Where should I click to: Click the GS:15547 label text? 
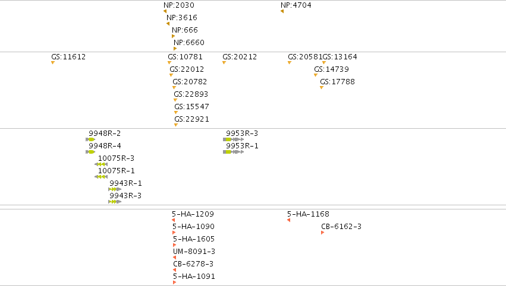[191, 107]
